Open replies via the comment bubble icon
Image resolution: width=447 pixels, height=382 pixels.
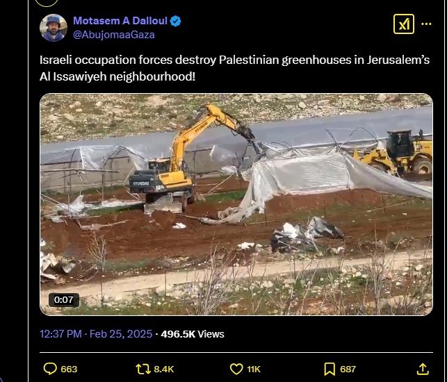point(50,369)
